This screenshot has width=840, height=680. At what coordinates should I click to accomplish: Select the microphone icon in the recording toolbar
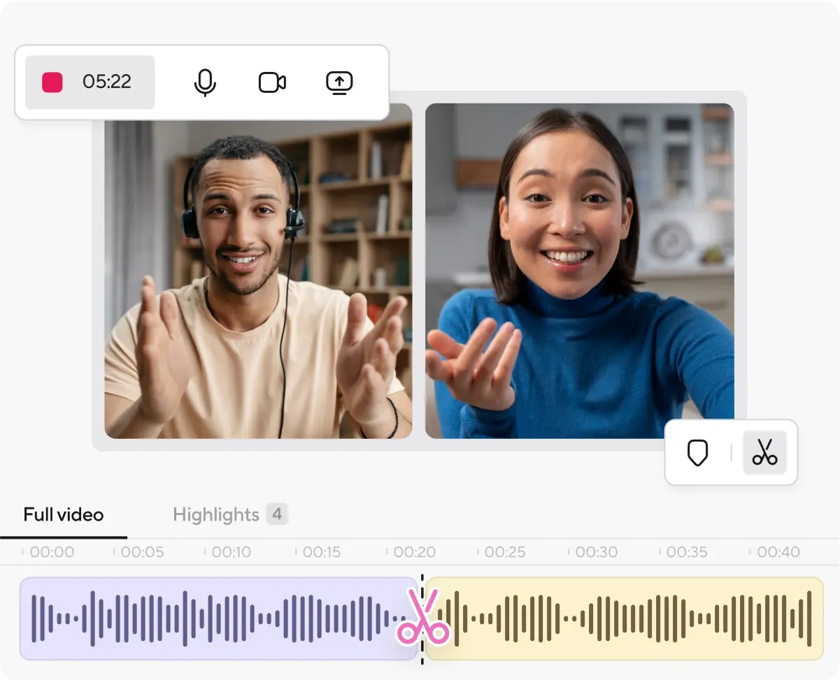coord(205,82)
